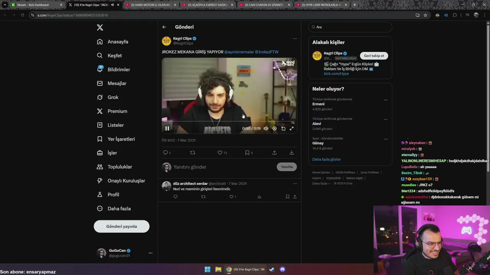Screen dimensions: 490x275
Task: Open Topluluklar communities
Action: [x=114, y=167]
